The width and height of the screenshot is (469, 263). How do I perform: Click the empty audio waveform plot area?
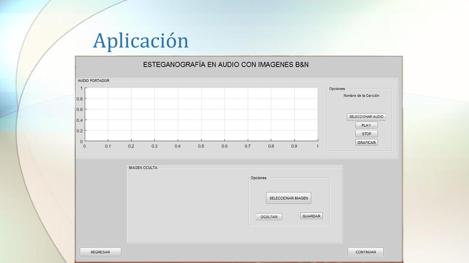(x=202, y=114)
